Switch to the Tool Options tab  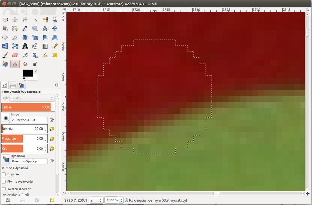tap(4, 85)
